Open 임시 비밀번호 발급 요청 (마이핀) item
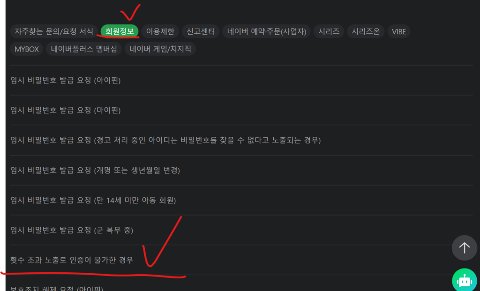The height and width of the screenshot is (291, 480). click(x=241, y=110)
